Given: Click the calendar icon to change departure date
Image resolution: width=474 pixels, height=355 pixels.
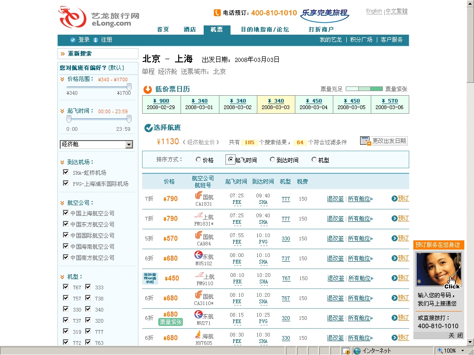Looking at the screenshot, I should pyautogui.click(x=365, y=141).
